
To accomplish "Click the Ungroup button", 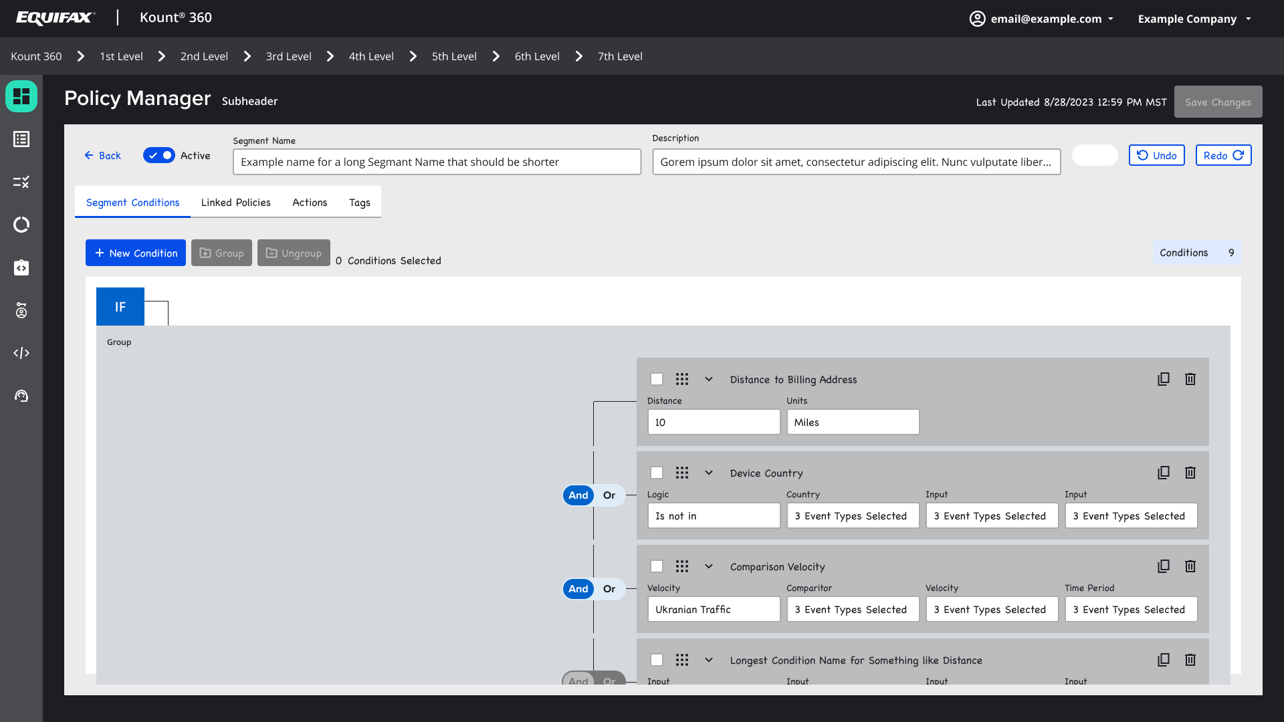I will [294, 253].
